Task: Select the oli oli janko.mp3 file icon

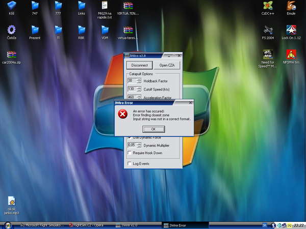Action: click(12, 206)
